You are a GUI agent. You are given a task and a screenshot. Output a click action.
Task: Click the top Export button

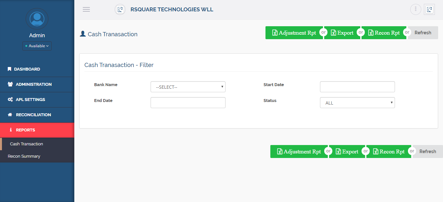(x=342, y=33)
